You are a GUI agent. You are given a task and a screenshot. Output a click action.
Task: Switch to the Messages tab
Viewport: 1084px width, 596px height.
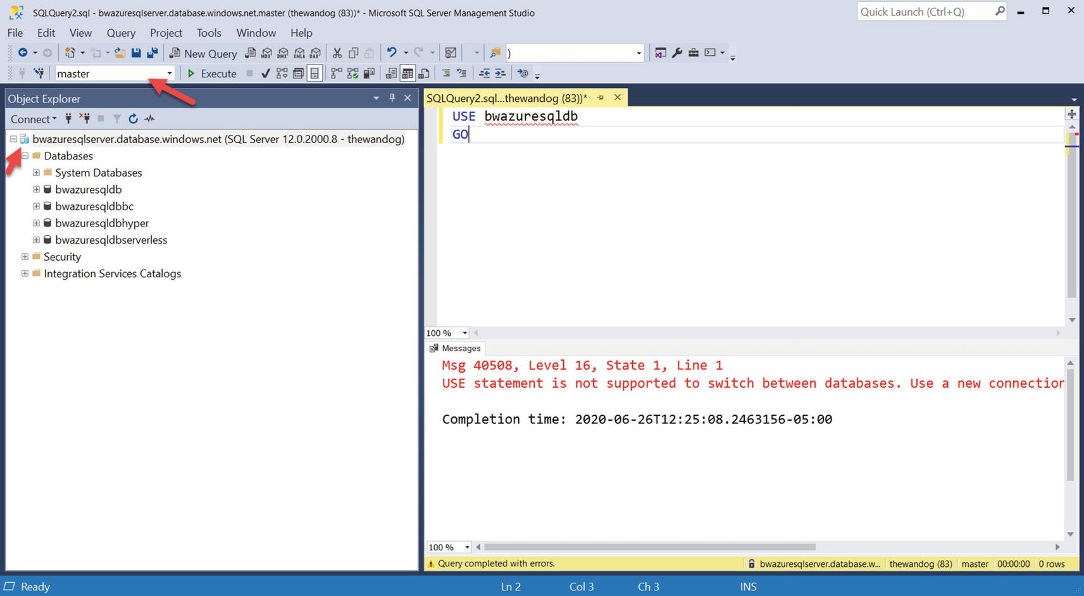[x=455, y=348]
